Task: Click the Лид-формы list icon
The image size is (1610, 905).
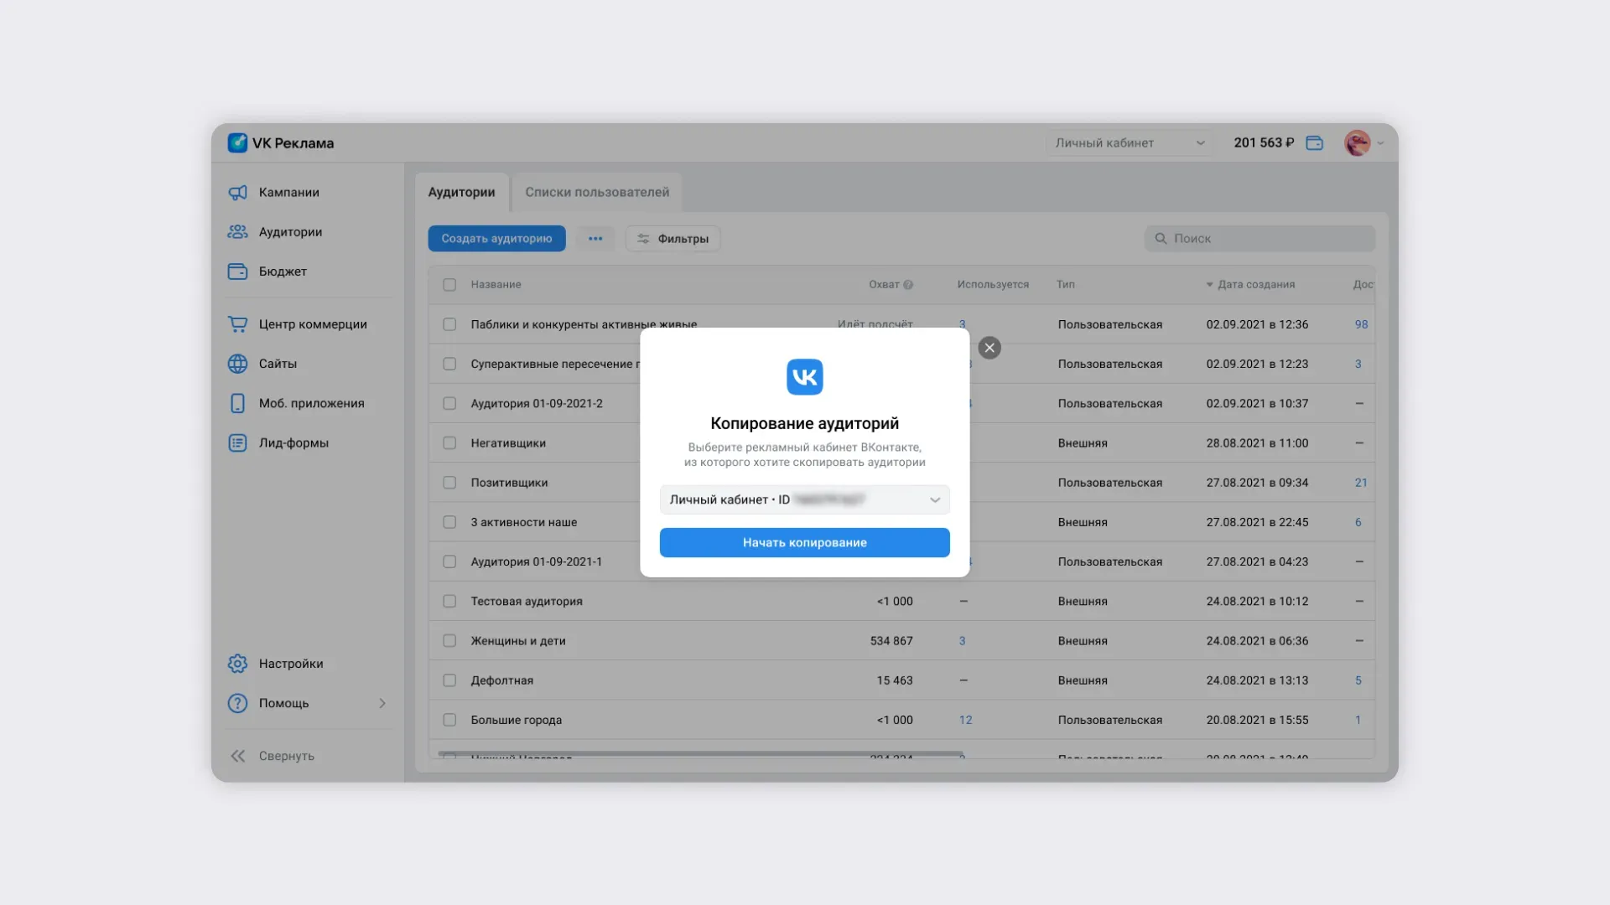Action: (237, 443)
